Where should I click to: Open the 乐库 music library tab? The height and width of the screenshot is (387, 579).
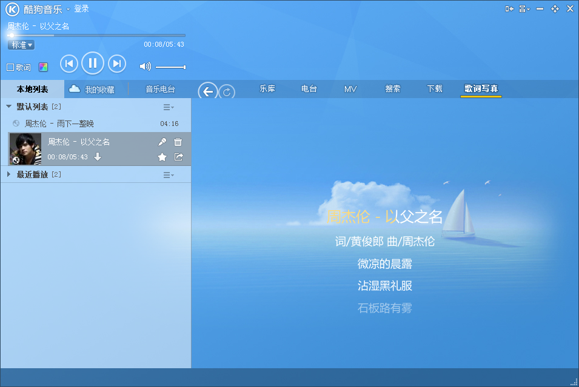coord(267,89)
